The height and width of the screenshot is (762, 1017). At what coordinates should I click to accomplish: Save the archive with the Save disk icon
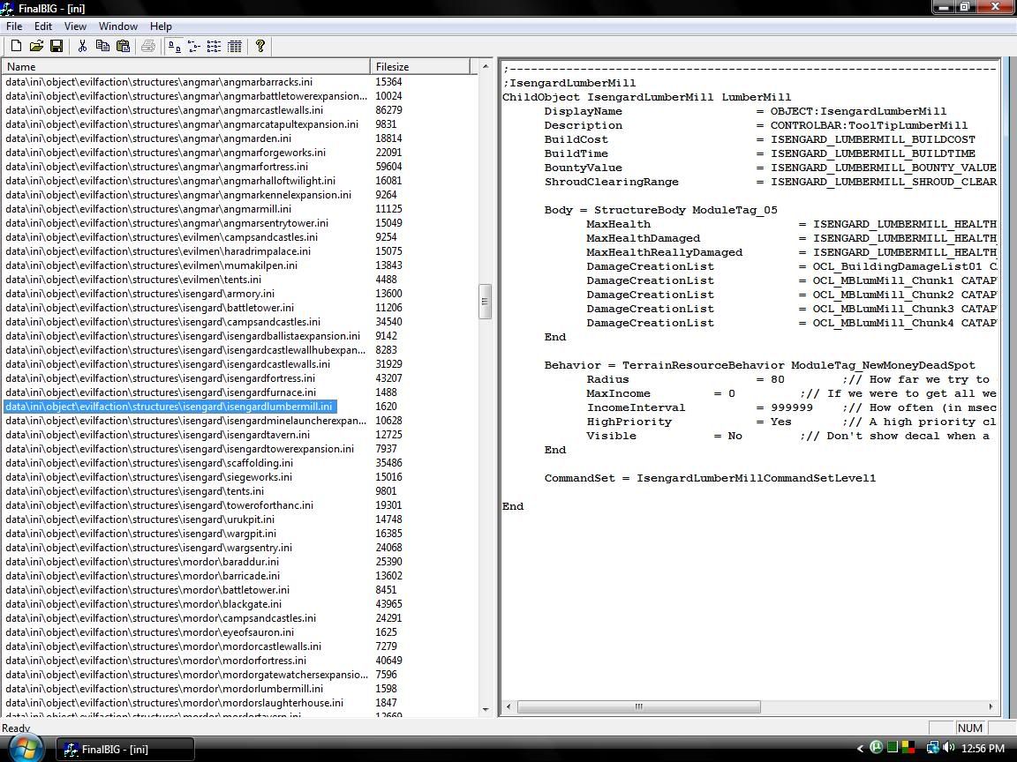56,46
